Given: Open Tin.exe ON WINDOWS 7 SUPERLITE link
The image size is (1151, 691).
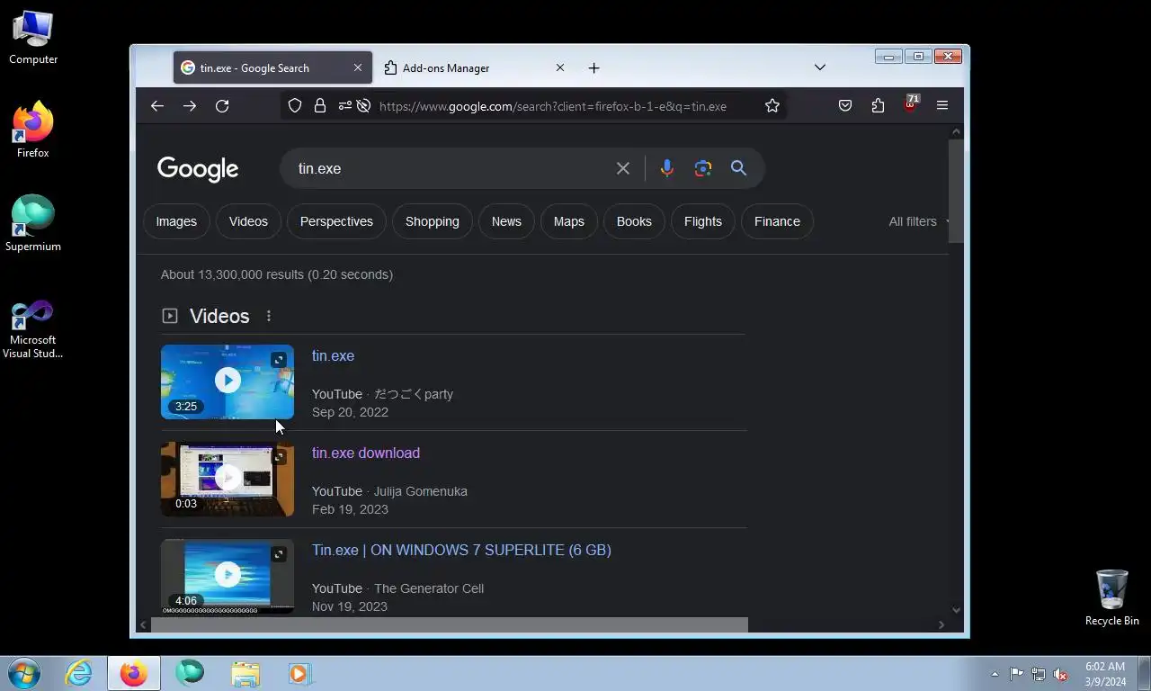Looking at the screenshot, I should (x=461, y=551).
